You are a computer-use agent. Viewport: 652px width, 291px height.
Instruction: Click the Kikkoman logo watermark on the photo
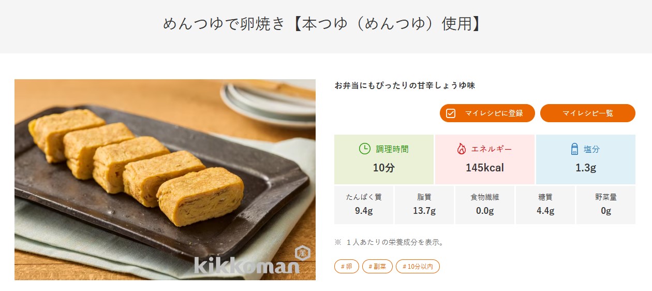252,263
